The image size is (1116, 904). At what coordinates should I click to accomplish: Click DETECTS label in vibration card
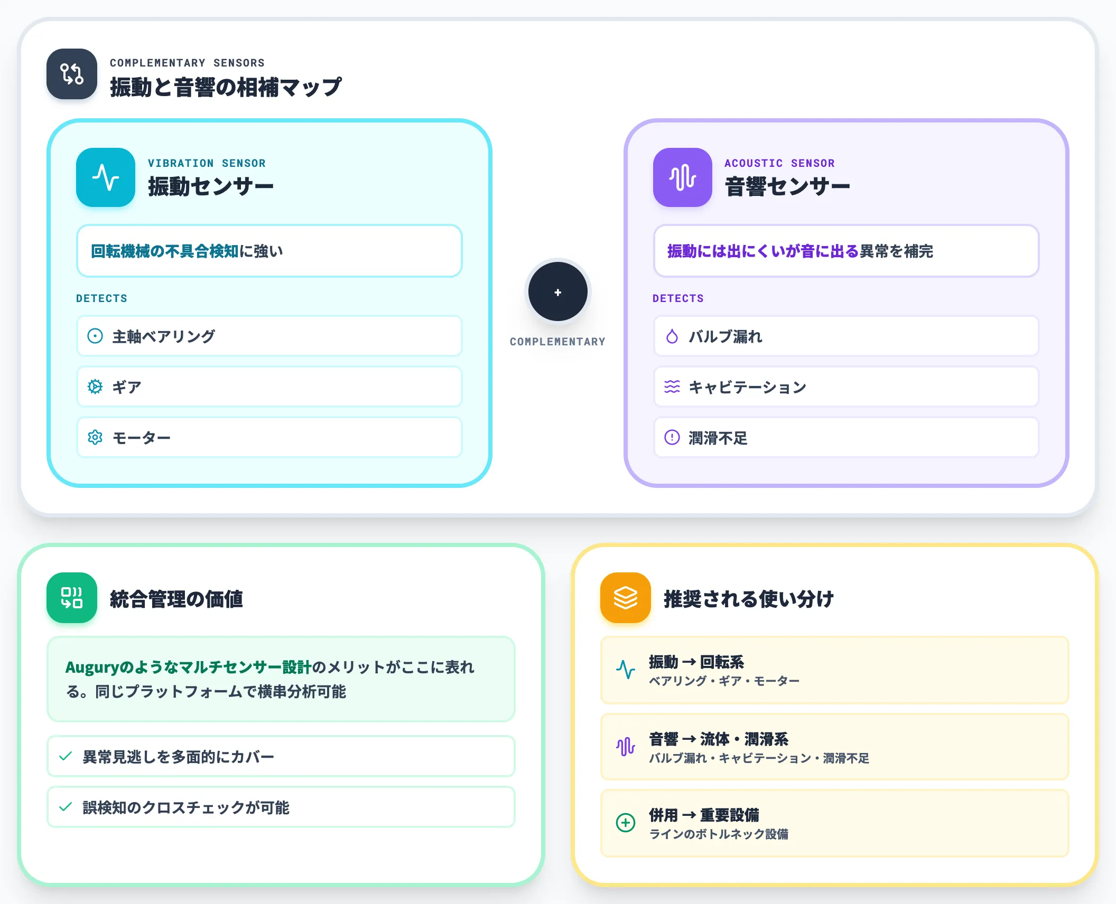pos(101,298)
